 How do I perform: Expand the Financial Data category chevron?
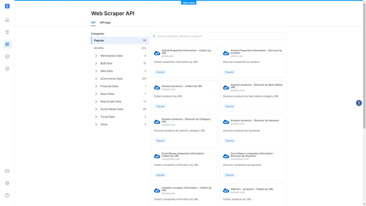(x=96, y=86)
